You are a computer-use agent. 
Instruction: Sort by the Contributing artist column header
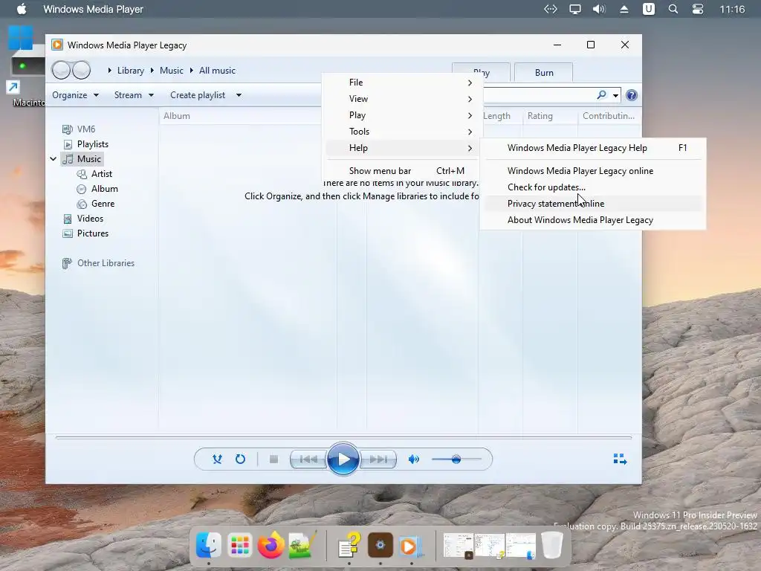[609, 116]
